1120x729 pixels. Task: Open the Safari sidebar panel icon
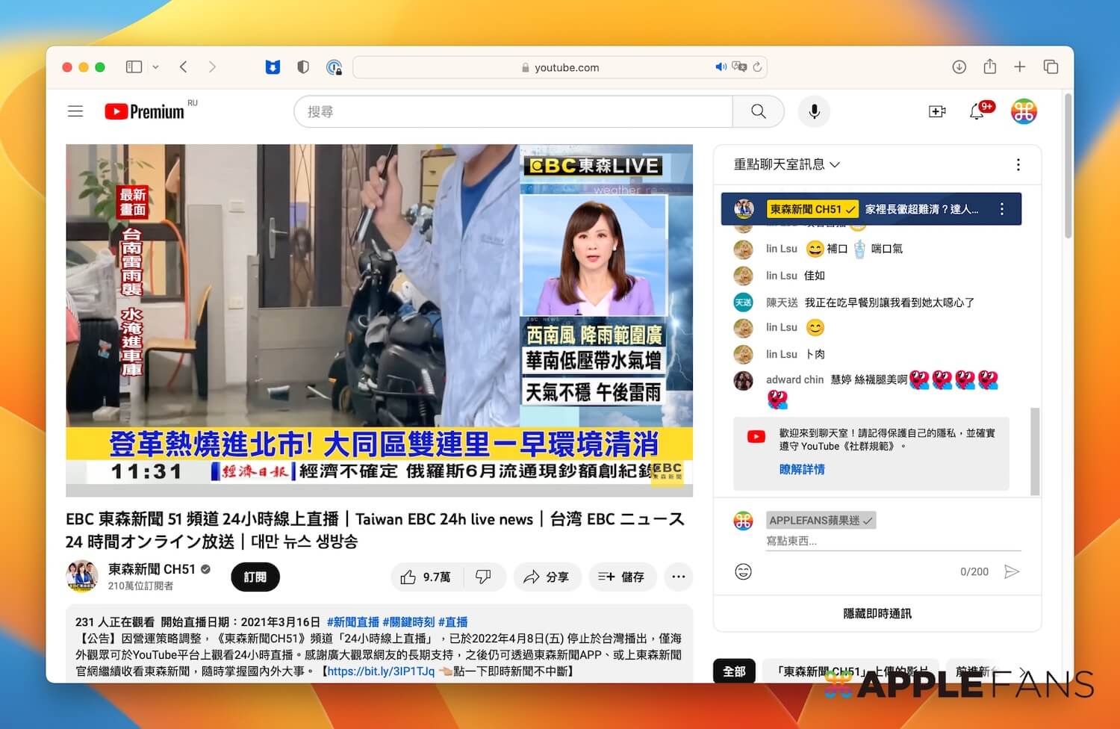point(134,67)
